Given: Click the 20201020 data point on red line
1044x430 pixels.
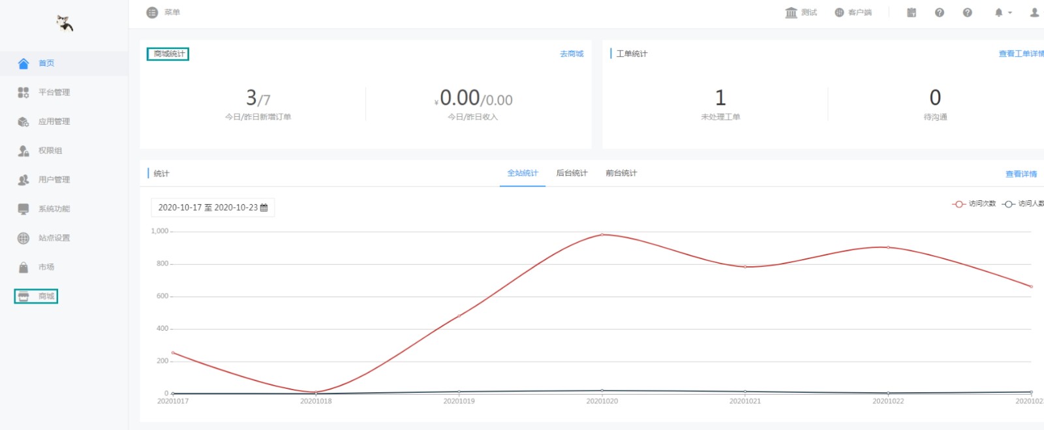Looking at the screenshot, I should pyautogui.click(x=602, y=235).
